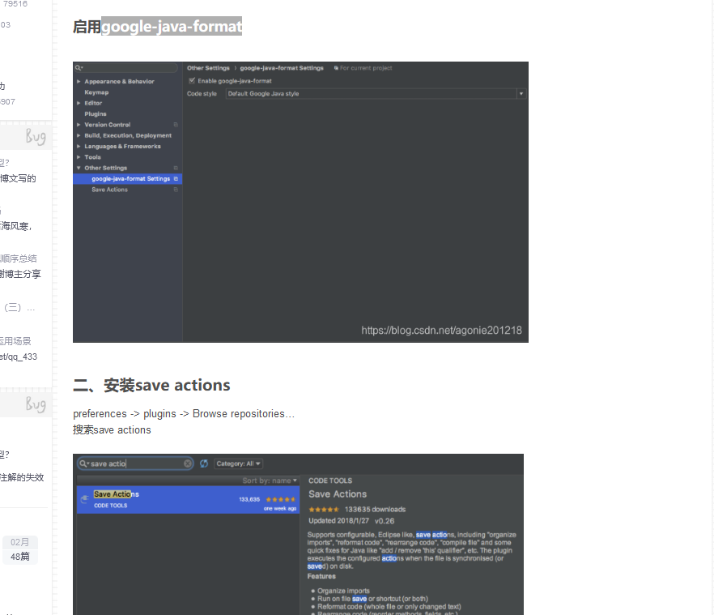Click the Save Actions plugin icon
714x615 pixels.
click(x=84, y=500)
